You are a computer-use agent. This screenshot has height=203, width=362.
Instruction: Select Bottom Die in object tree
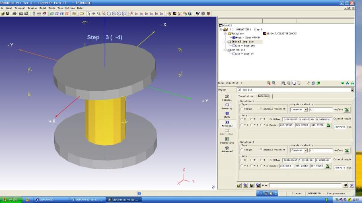click(x=238, y=50)
